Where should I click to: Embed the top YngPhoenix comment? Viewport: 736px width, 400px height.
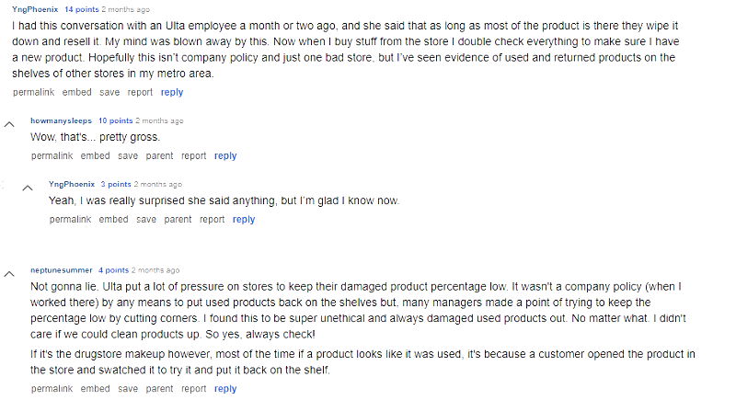(77, 92)
